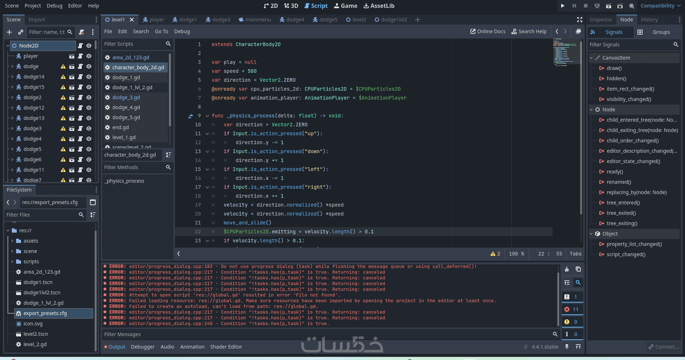The width and height of the screenshot is (685, 360).
Task: Toggle error messages filter in Output
Action: [572, 309]
